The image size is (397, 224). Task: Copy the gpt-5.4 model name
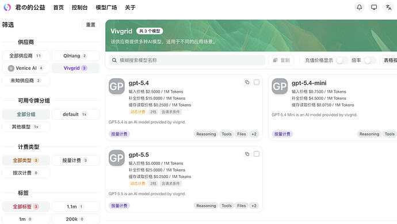(247, 82)
